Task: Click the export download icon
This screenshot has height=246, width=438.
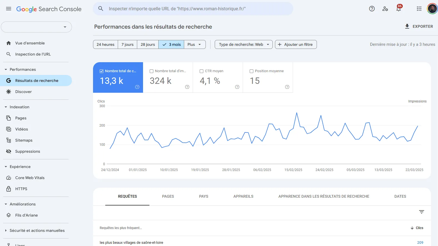Action: pos(407,26)
